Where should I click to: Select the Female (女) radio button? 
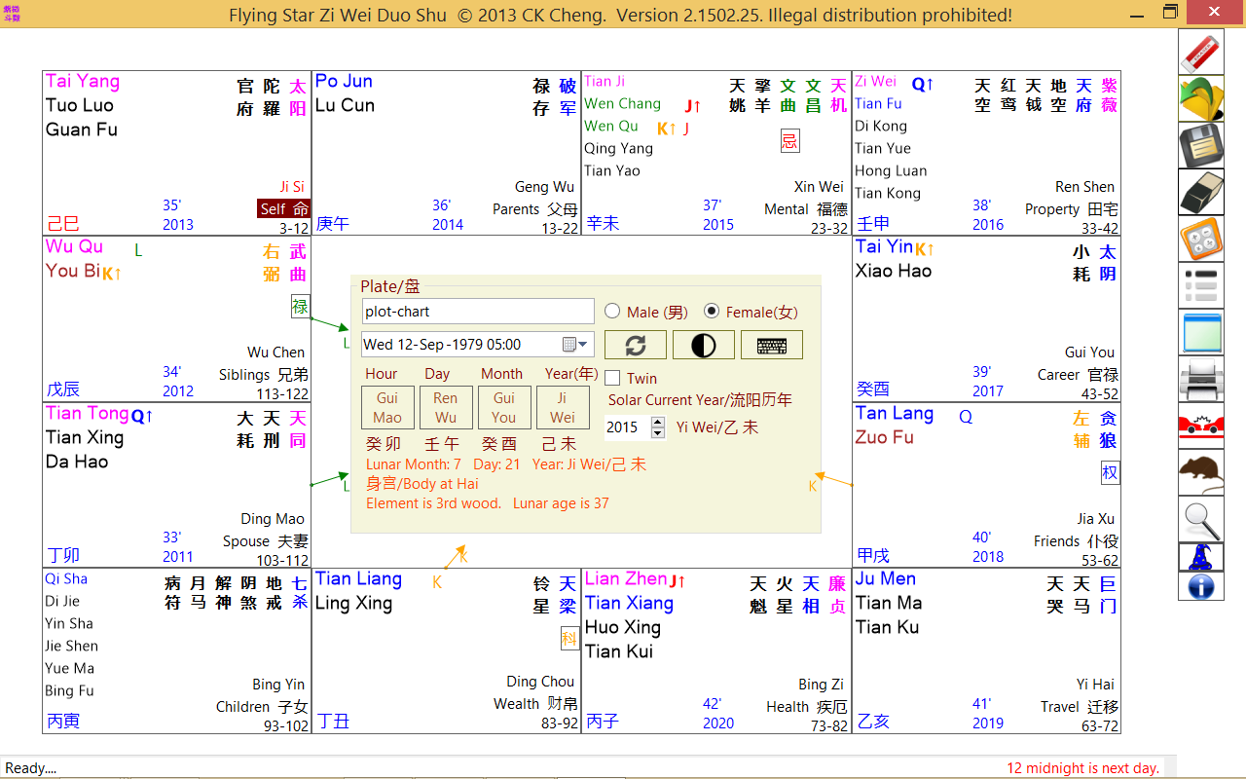[x=712, y=312]
